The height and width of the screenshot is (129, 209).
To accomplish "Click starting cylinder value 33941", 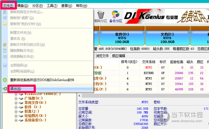I will pyautogui.click(x=179, y=84).
